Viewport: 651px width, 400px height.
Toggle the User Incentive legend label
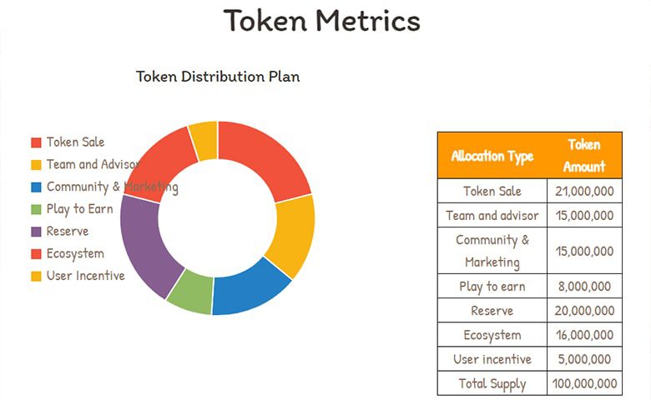tap(85, 276)
